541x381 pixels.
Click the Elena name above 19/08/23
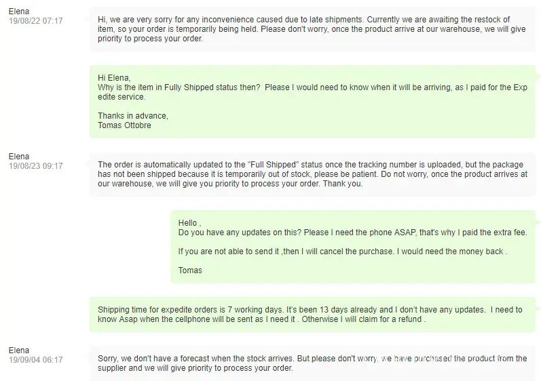pos(19,157)
